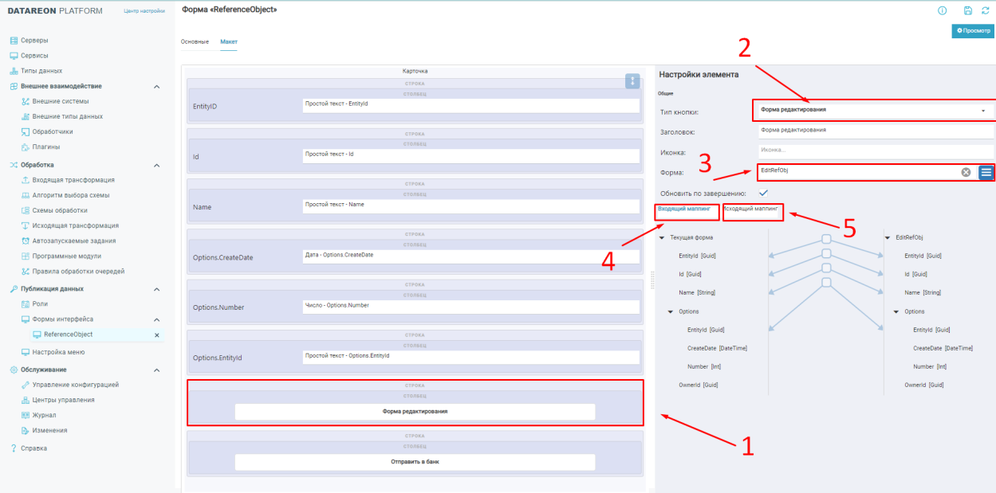This screenshot has height=493, width=996.
Task: Collapse the 'Текущая форма' tree node
Action: click(662, 237)
